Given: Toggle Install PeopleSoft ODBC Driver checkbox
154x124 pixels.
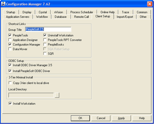Looking at the screenshot, I should [x=10, y=71].
